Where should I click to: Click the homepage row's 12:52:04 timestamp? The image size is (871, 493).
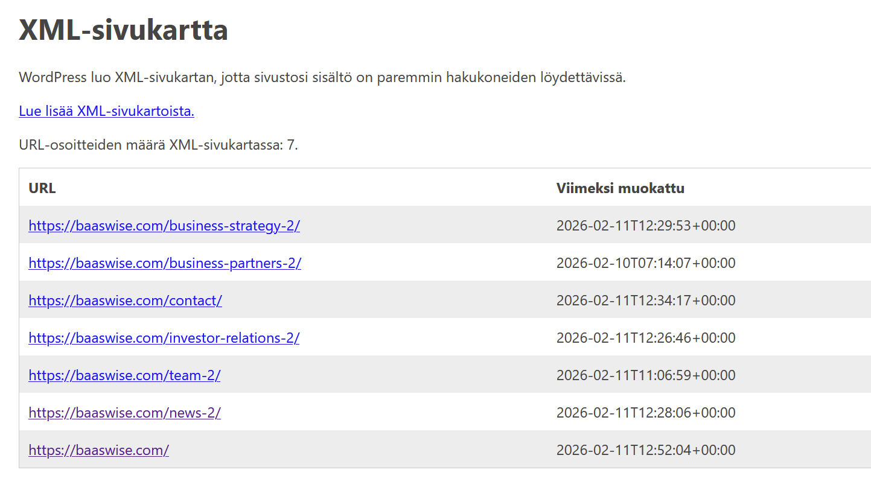[x=645, y=450]
